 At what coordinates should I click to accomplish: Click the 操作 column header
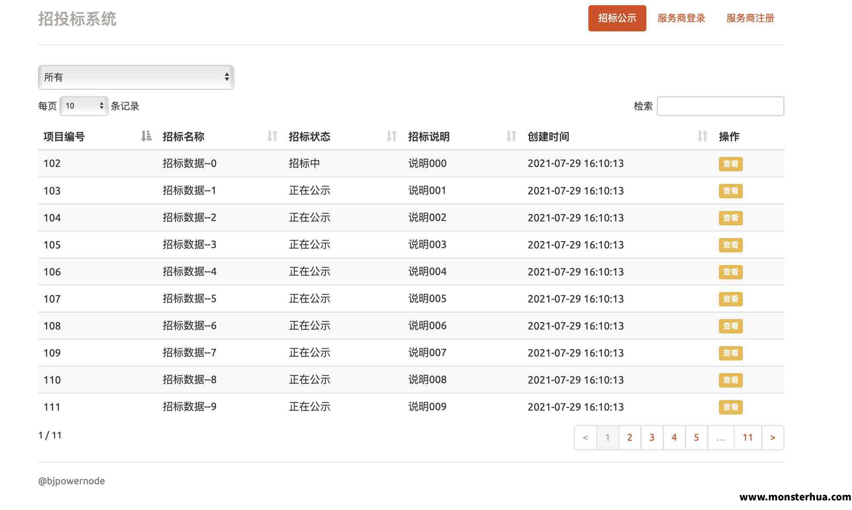[729, 137]
